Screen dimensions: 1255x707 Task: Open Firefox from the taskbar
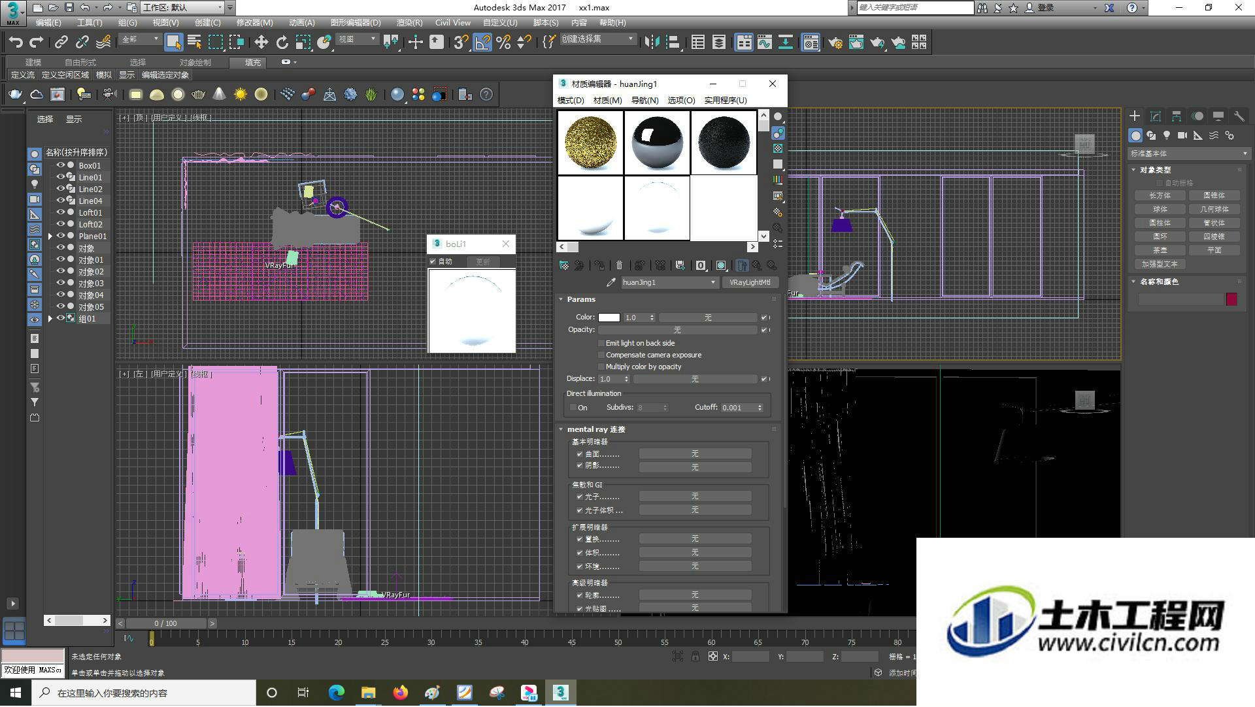(400, 693)
